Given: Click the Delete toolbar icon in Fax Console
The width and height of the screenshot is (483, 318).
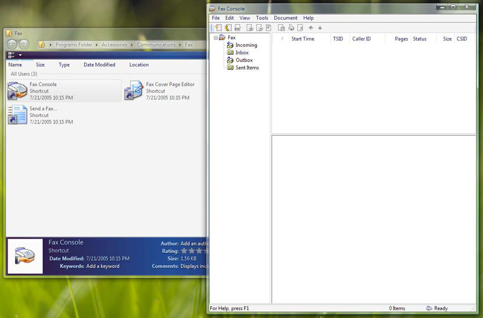Looking at the screenshot, I should pos(300,28).
